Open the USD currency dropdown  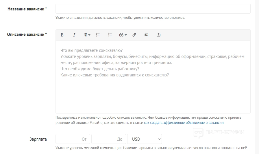[145, 139]
